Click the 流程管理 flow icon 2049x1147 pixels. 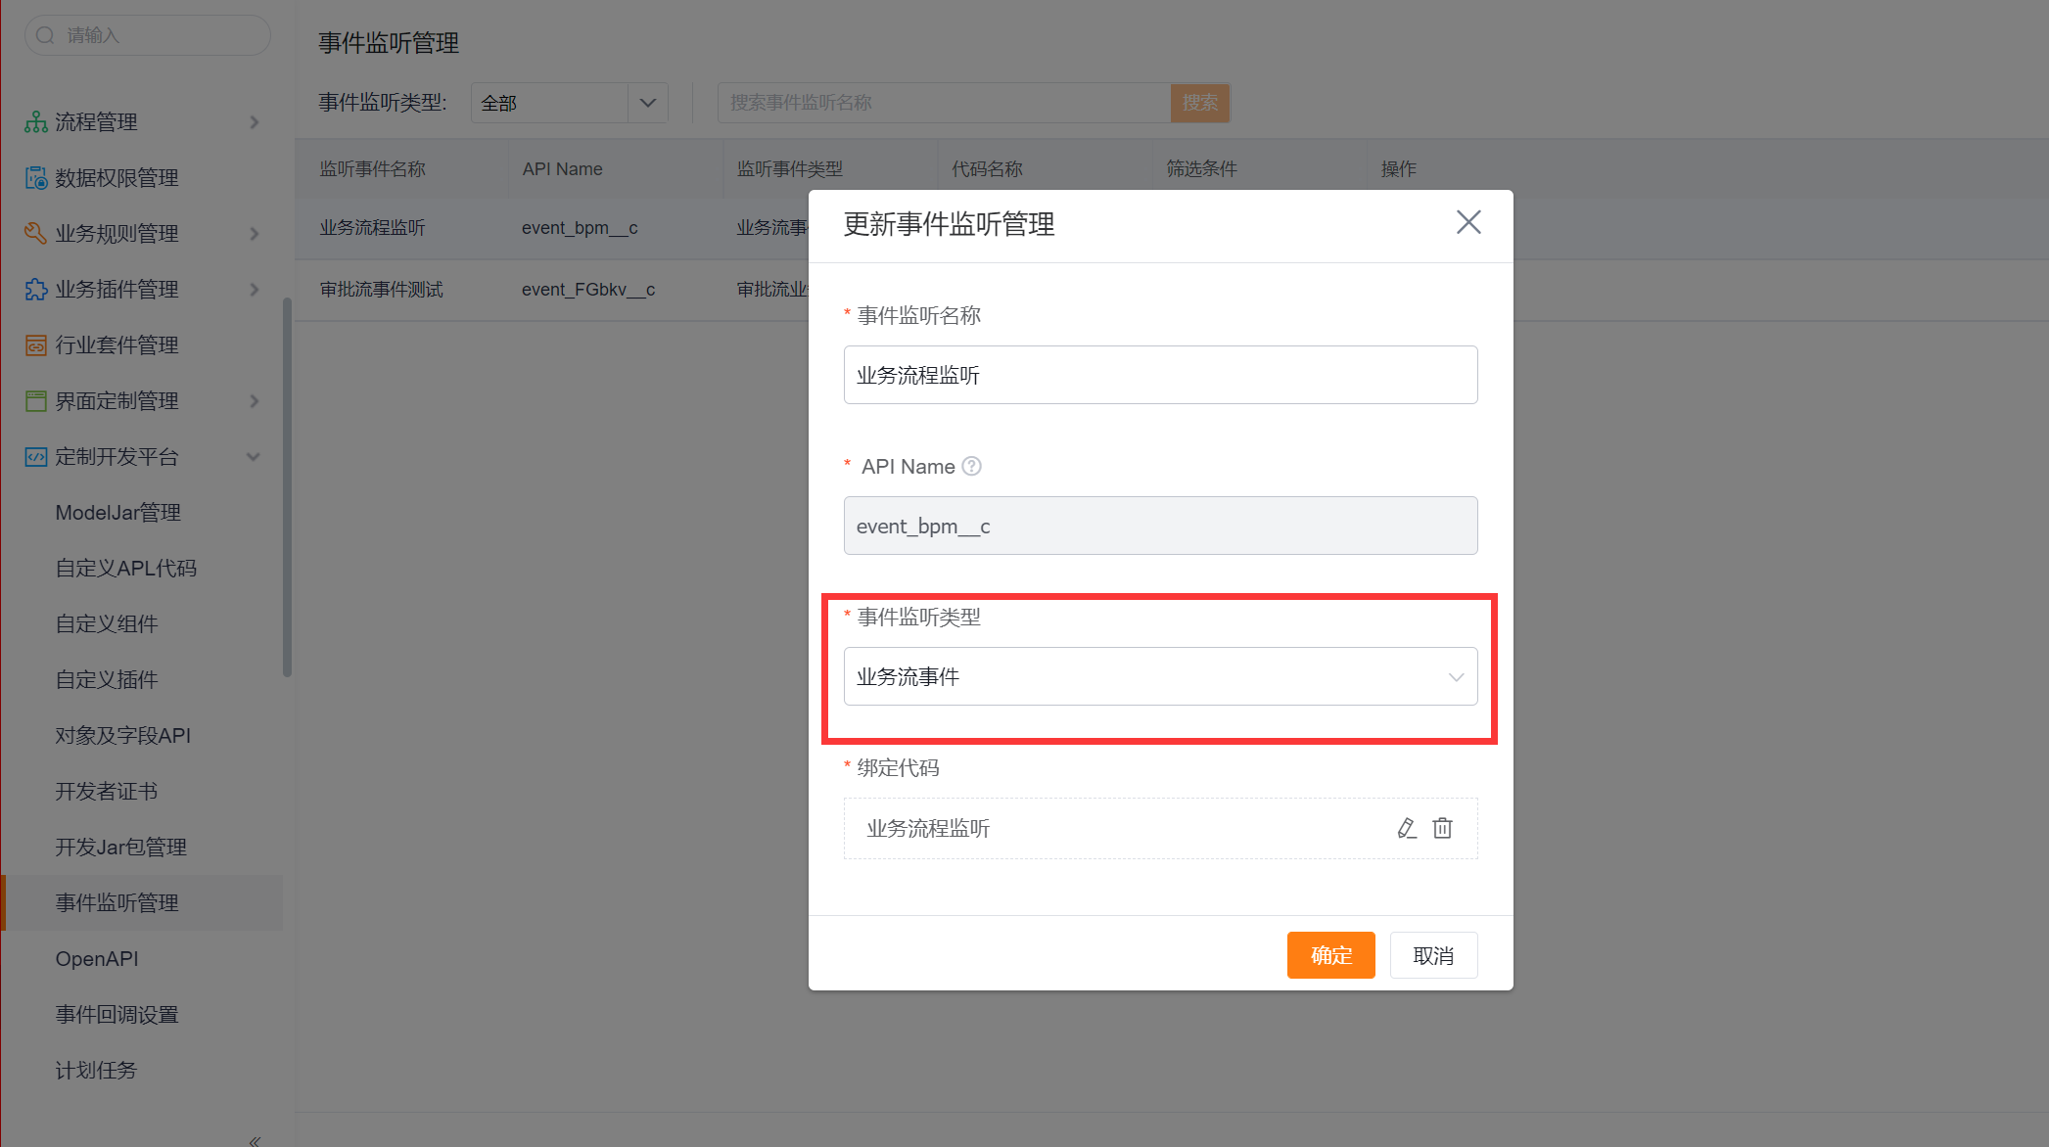click(x=36, y=122)
